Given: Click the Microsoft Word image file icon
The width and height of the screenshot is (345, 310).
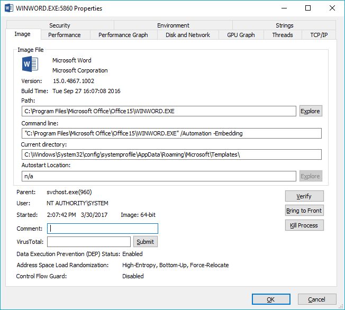Looking at the screenshot, I should (x=30, y=64).
